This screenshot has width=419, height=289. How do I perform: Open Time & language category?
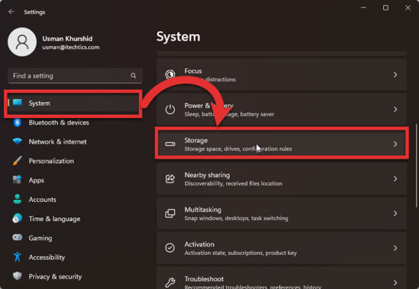pyautogui.click(x=74, y=218)
